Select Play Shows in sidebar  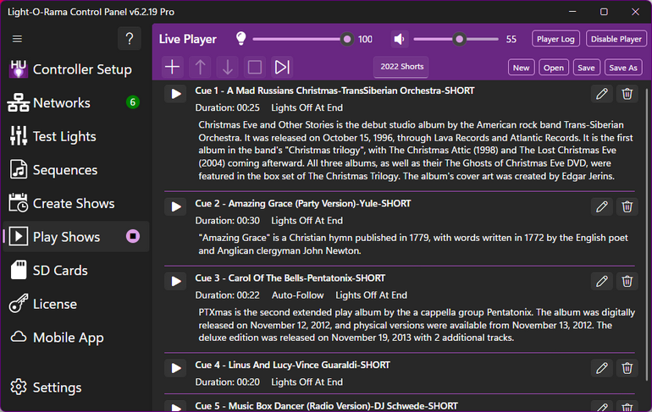75,237
